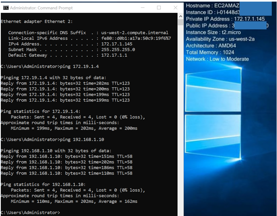The image size is (277, 216).
Task: Click the scrollbar up arrow
Action: click(x=181, y=16)
